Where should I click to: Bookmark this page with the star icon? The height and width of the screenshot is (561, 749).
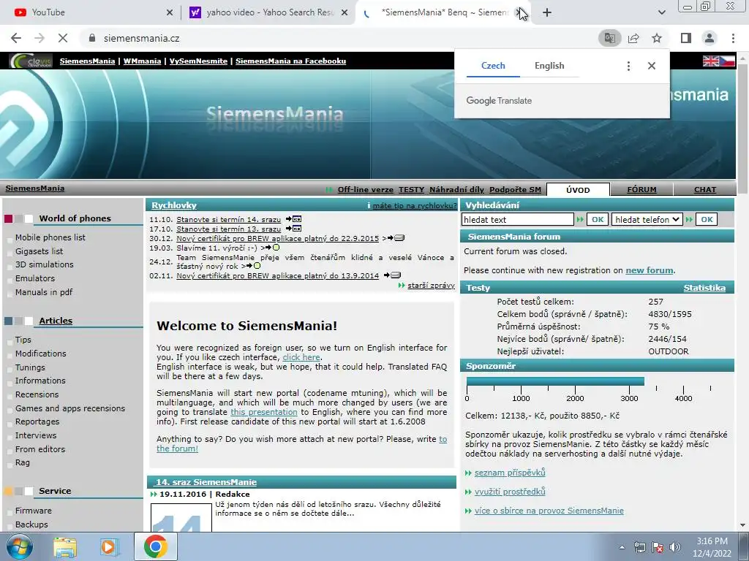tap(657, 38)
